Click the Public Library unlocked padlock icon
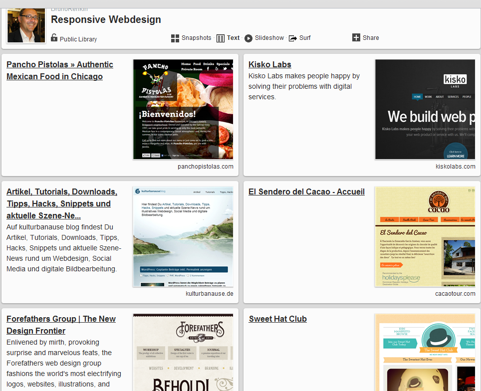The image size is (481, 391). (x=54, y=38)
